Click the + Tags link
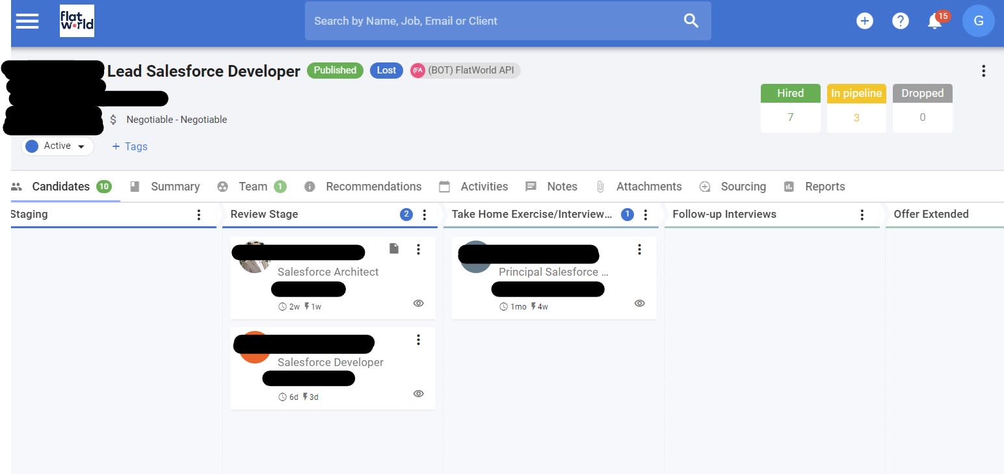The image size is (1004, 474). pyautogui.click(x=129, y=146)
